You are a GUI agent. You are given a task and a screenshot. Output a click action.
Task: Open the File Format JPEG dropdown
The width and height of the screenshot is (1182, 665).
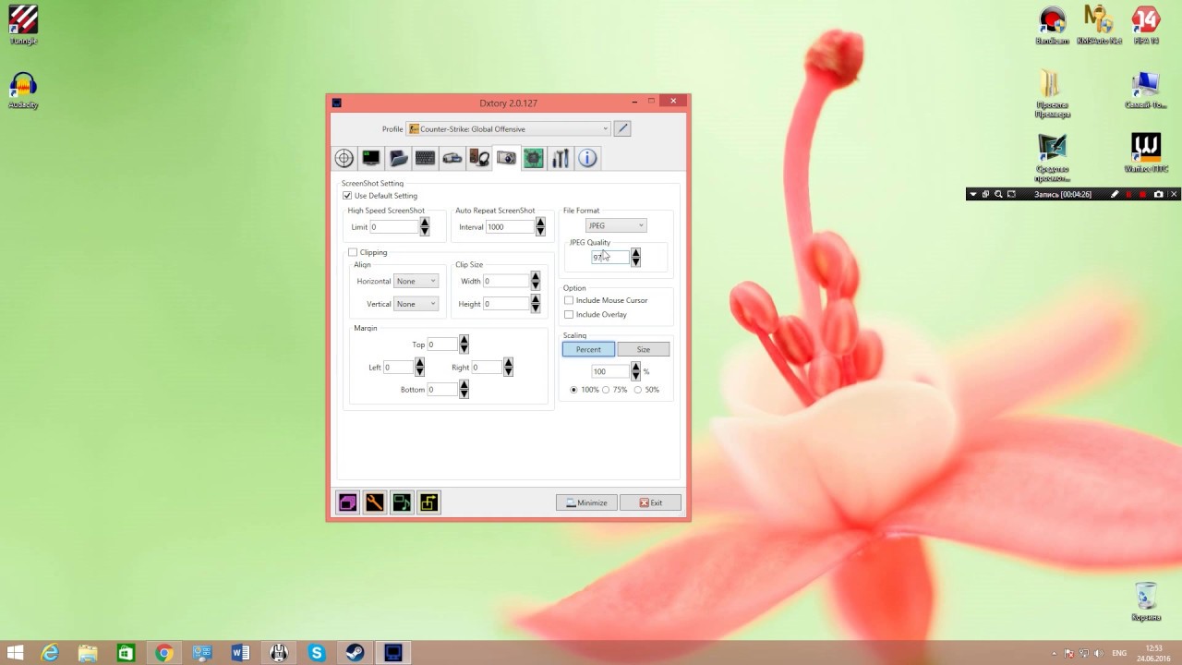[616, 225]
